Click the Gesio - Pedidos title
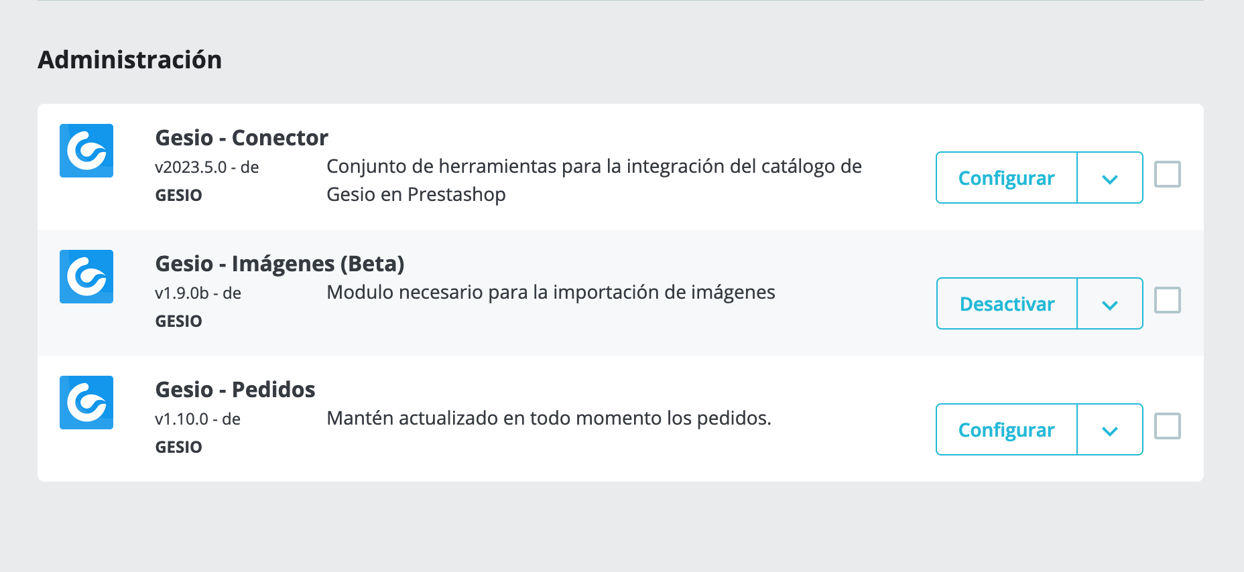Screen dimensions: 1244x572 pos(235,389)
